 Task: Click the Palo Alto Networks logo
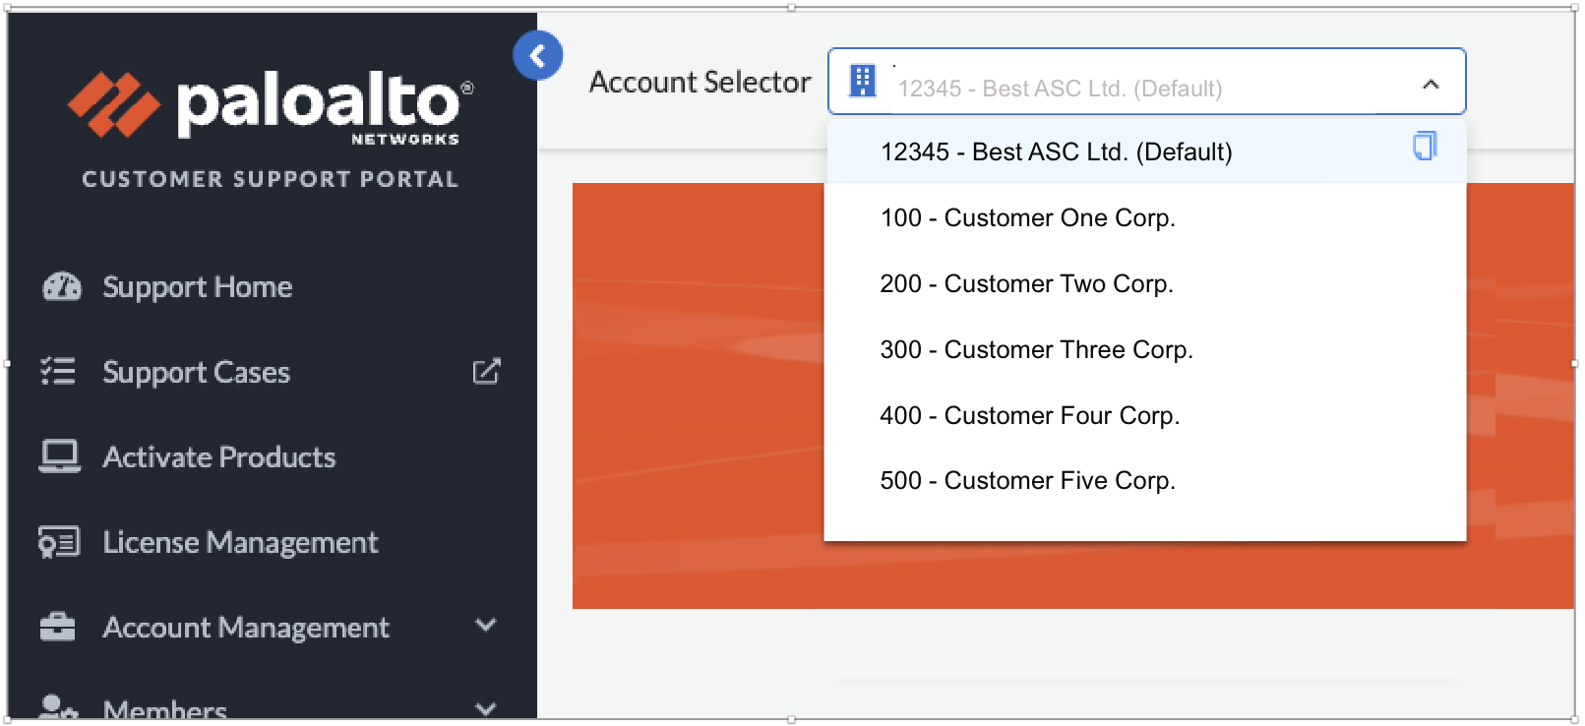pyautogui.click(x=270, y=105)
